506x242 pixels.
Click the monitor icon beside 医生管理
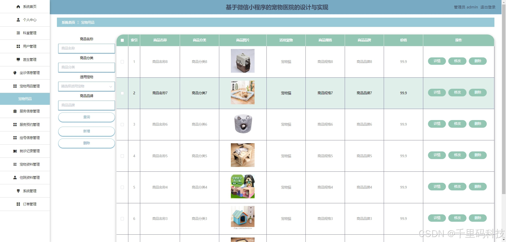pos(18,60)
